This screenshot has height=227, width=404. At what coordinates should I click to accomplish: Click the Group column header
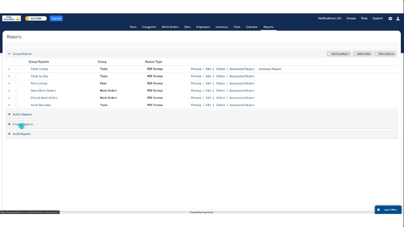point(103,61)
